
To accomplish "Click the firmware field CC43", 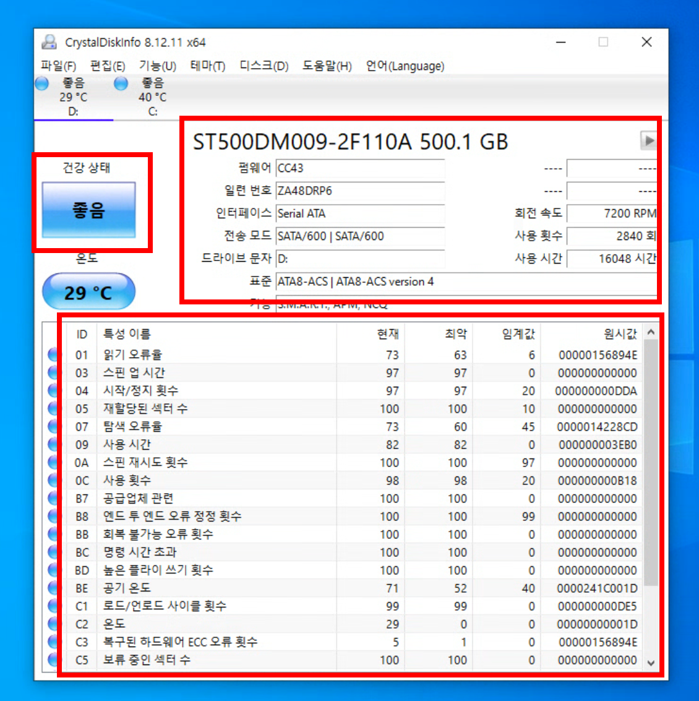I will (360, 168).
